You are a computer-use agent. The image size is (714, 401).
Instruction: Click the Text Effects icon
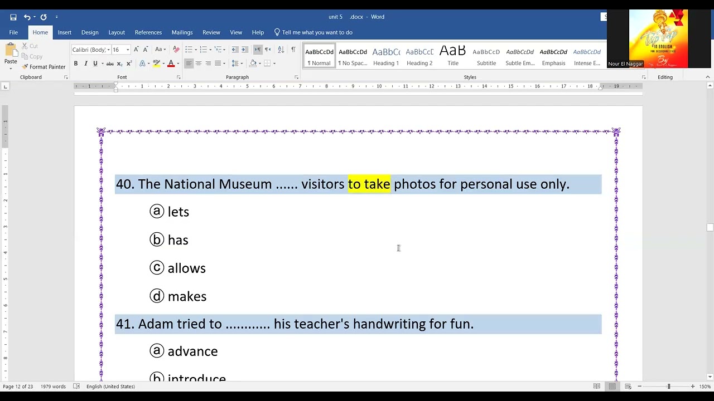(x=142, y=63)
